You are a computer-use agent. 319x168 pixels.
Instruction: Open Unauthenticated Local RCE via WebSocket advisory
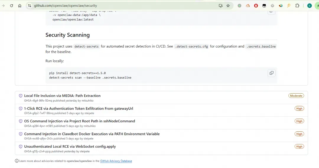point(70,146)
